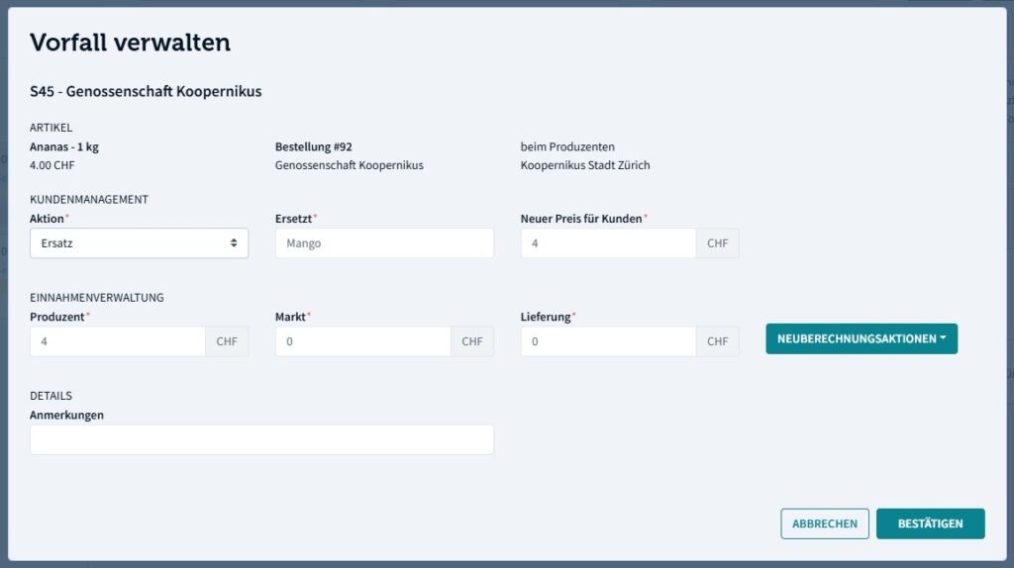Click the CHF suffix beside Markt field
The image size is (1014, 568).
pos(472,341)
